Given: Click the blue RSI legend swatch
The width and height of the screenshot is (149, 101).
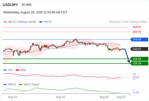Looking at the screenshot, I should [x=5, y=70].
